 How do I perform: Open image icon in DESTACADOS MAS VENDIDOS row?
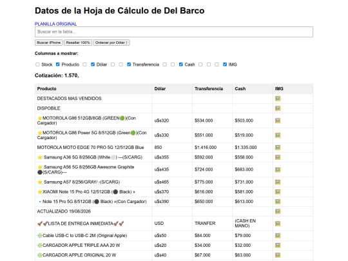(278, 99)
